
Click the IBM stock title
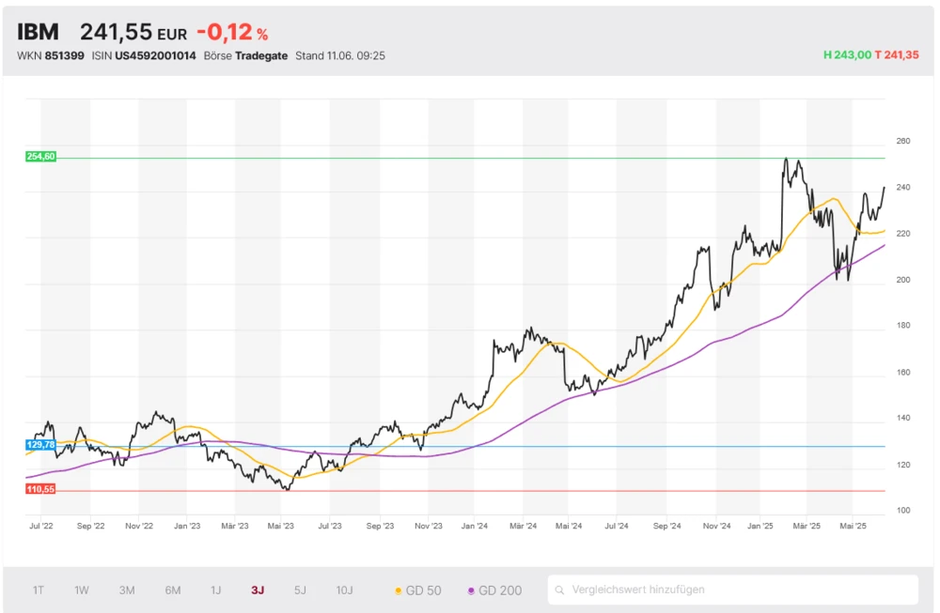[x=38, y=32]
